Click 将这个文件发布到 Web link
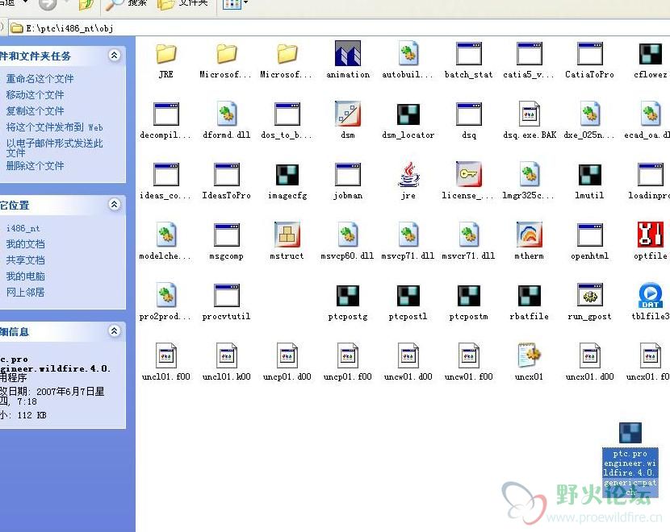This screenshot has height=532, width=670. point(54,127)
